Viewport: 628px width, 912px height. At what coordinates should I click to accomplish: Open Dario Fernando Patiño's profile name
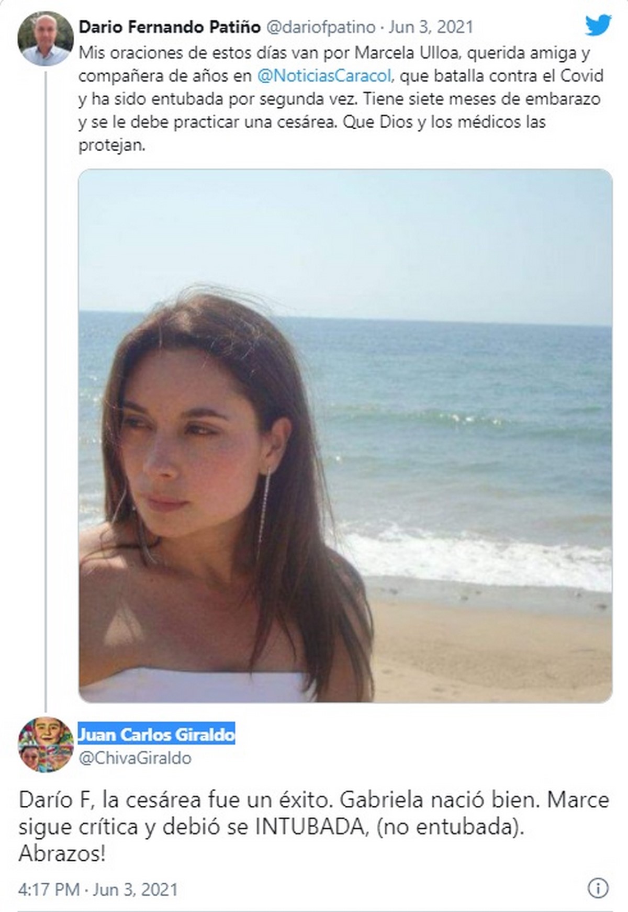[170, 27]
